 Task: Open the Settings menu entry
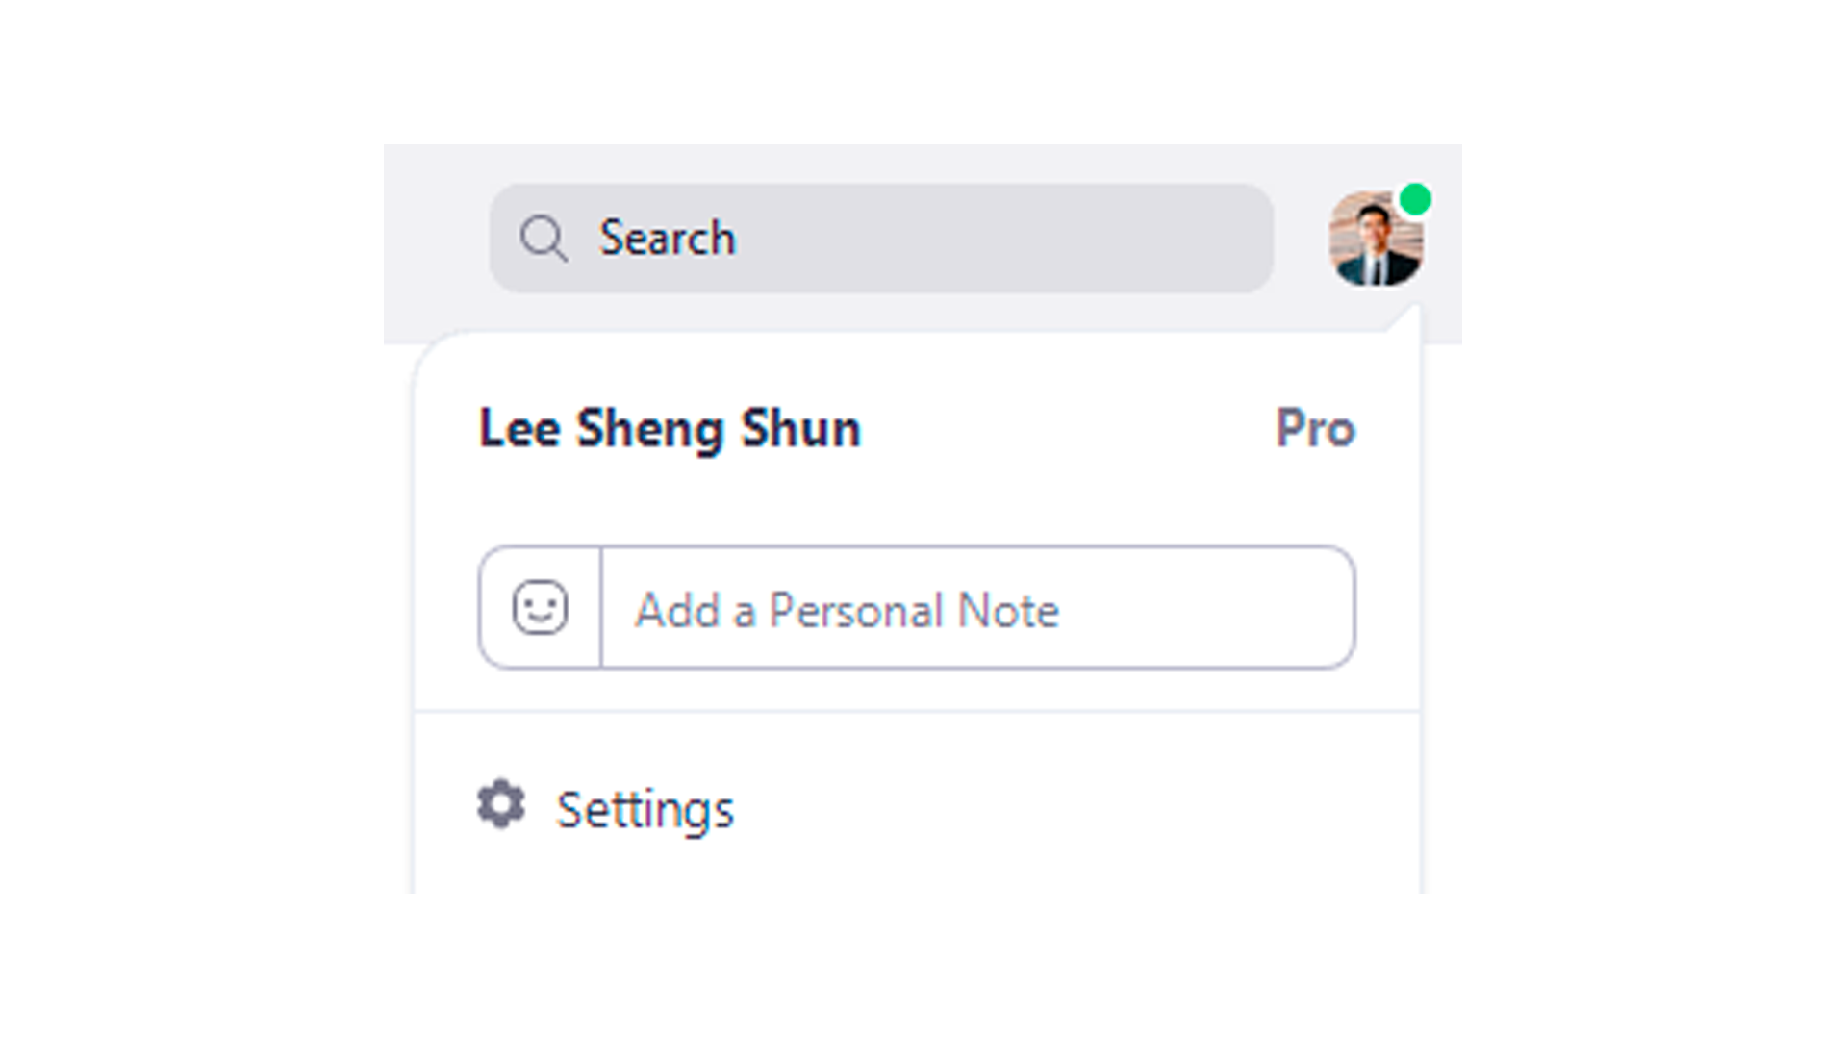[x=917, y=808]
